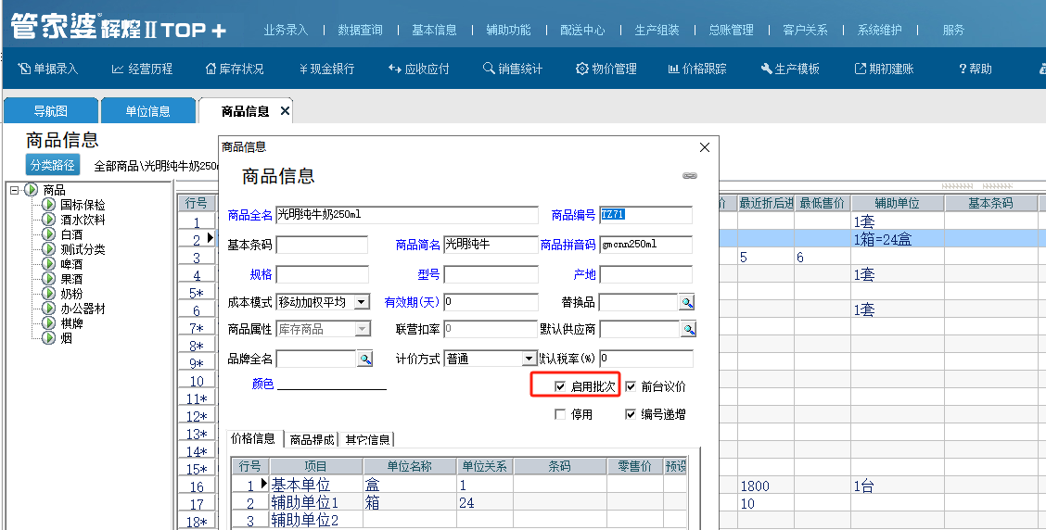1046x530 pixels.
Task: Open 价格跟踪 in the toolbar
Action: pos(697,69)
